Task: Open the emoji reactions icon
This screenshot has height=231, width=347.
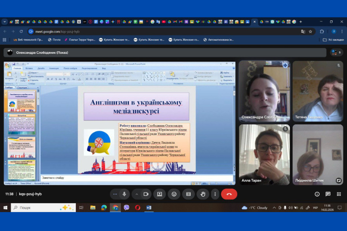Action: pos(174,194)
